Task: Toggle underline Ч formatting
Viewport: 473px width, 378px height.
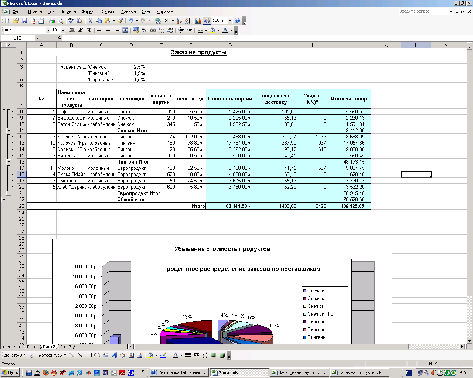Action: click(89, 30)
